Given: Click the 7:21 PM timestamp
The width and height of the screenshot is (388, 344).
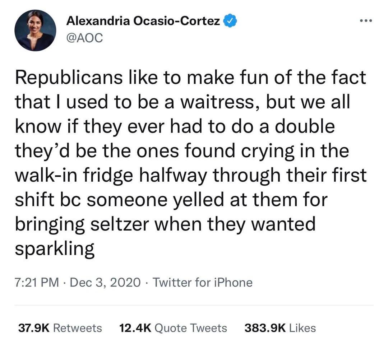Looking at the screenshot, I should coord(36,283).
